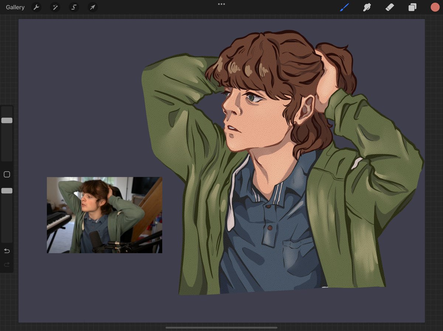Tap the square Modify button on sidebar
This screenshot has height=331, width=443.
pos(7,175)
